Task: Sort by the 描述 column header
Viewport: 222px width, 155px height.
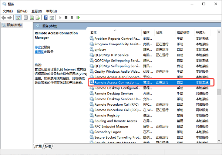Action: coord(148,33)
